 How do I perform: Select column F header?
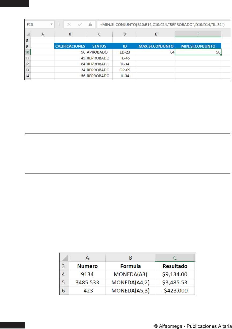pyautogui.click(x=198, y=34)
